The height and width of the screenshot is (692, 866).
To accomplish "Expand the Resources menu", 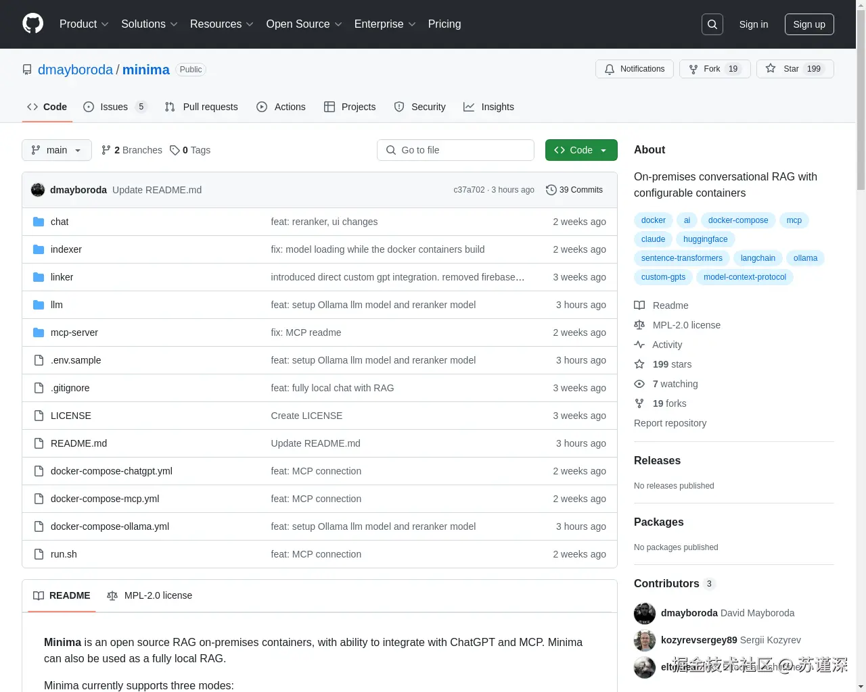I will pos(222,24).
